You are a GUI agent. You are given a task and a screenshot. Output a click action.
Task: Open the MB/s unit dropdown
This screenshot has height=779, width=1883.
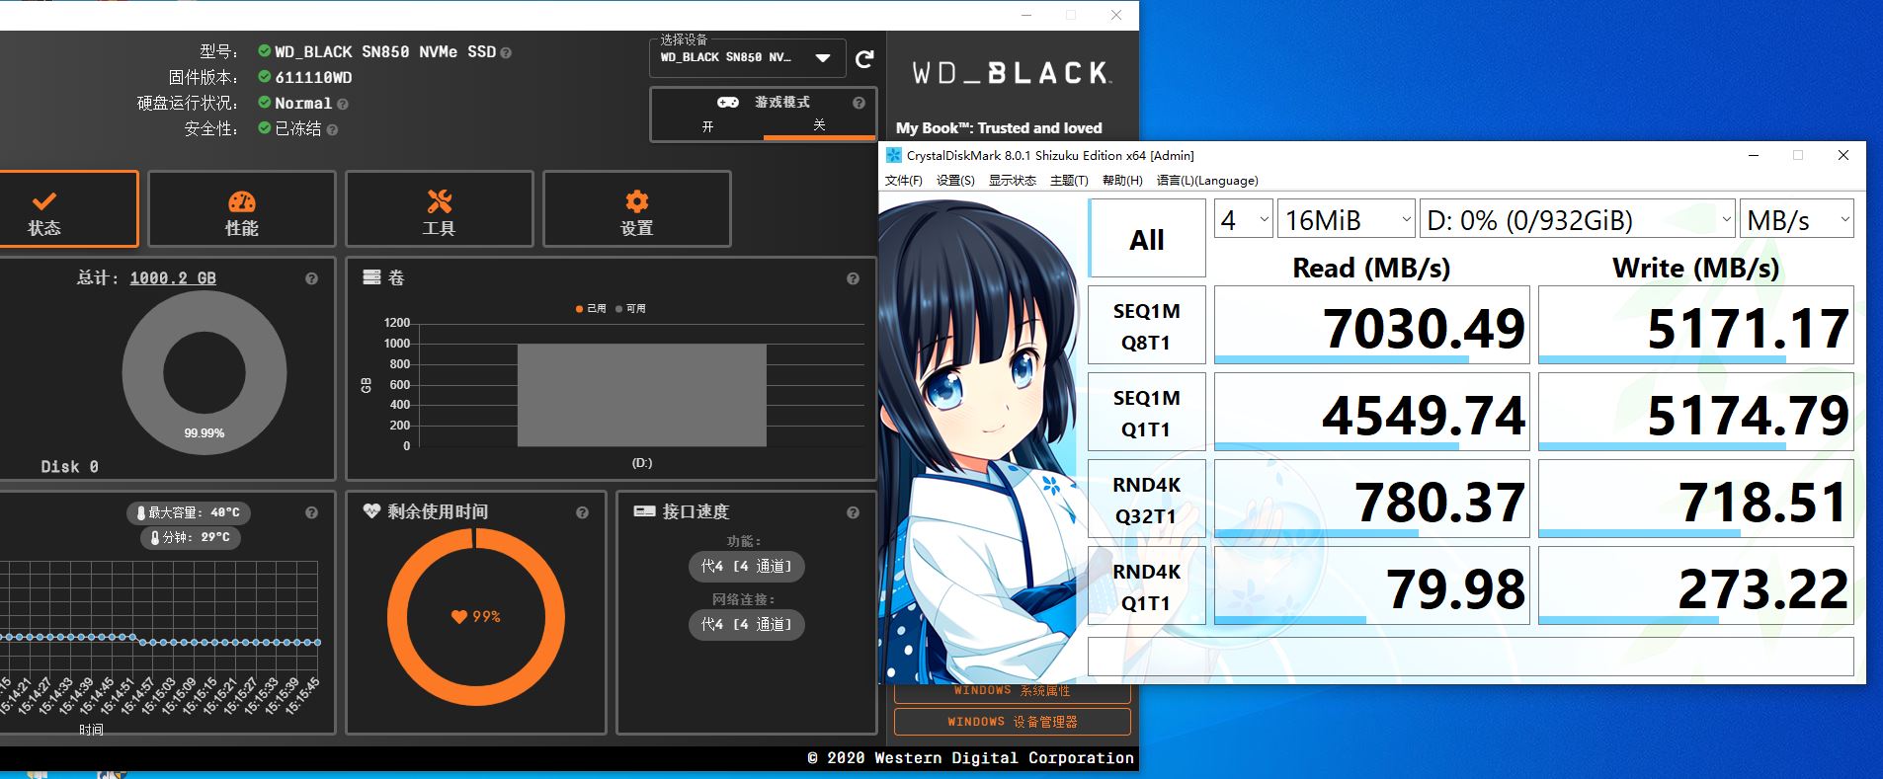1797,219
